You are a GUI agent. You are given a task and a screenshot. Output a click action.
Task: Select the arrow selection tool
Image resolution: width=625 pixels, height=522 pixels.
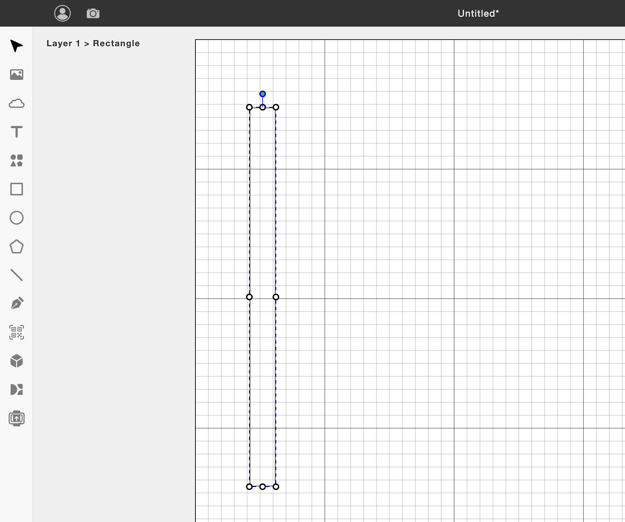(16, 46)
